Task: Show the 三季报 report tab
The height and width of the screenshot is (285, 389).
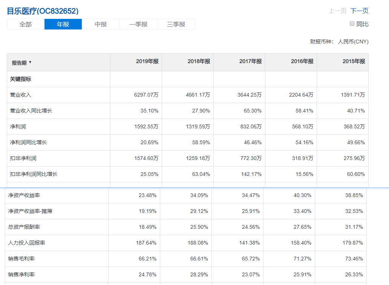Action: 176,24
